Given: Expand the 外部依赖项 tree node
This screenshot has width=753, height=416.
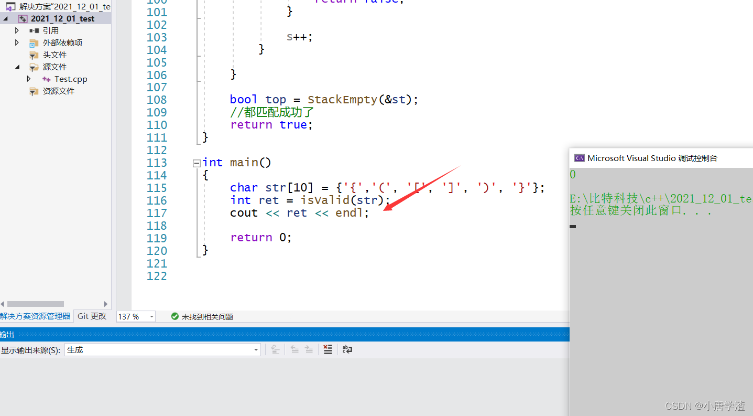Looking at the screenshot, I should pos(17,42).
